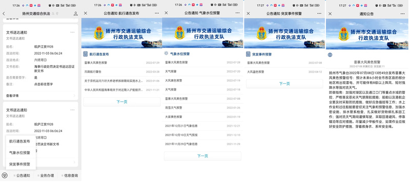Open the 公告通知 bottom menu

(22, 175)
